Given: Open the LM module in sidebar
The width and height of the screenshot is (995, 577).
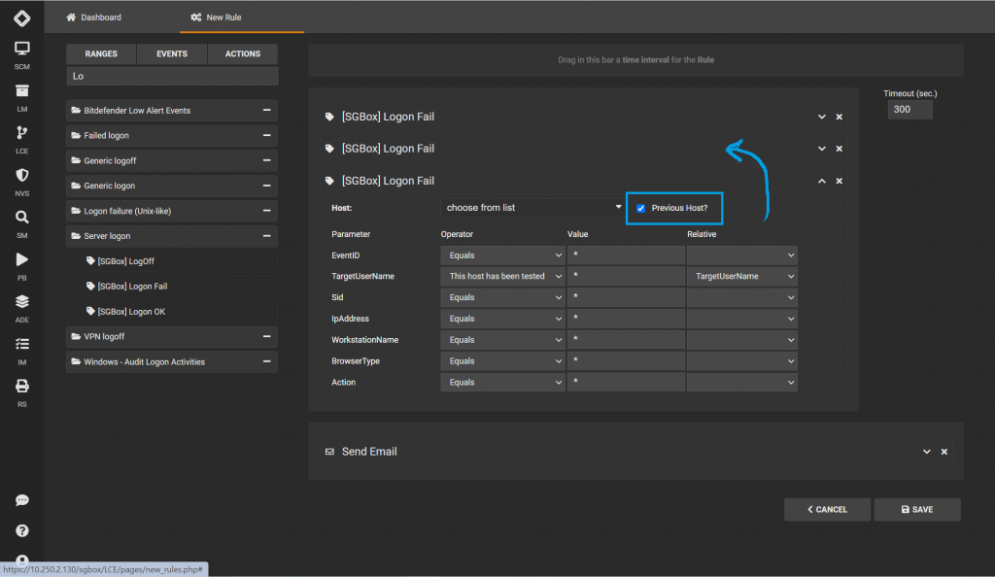Looking at the screenshot, I should pos(22,98).
